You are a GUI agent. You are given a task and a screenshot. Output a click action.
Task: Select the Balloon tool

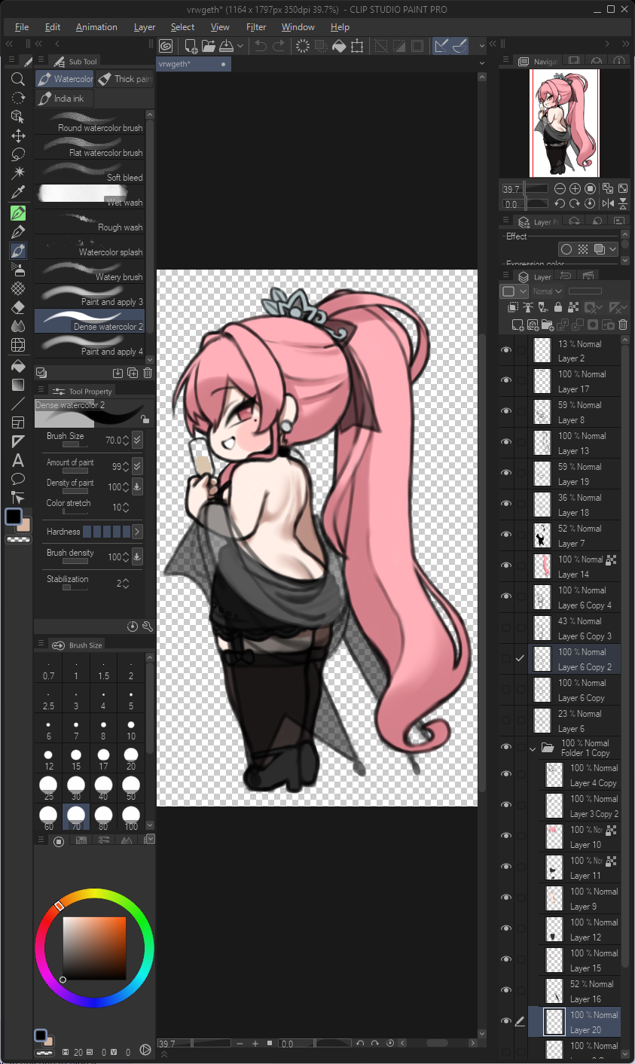(19, 479)
